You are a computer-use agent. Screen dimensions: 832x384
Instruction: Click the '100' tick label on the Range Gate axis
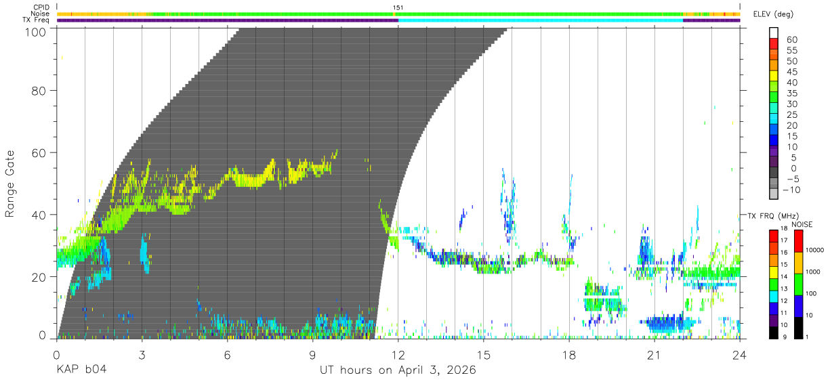coord(36,30)
